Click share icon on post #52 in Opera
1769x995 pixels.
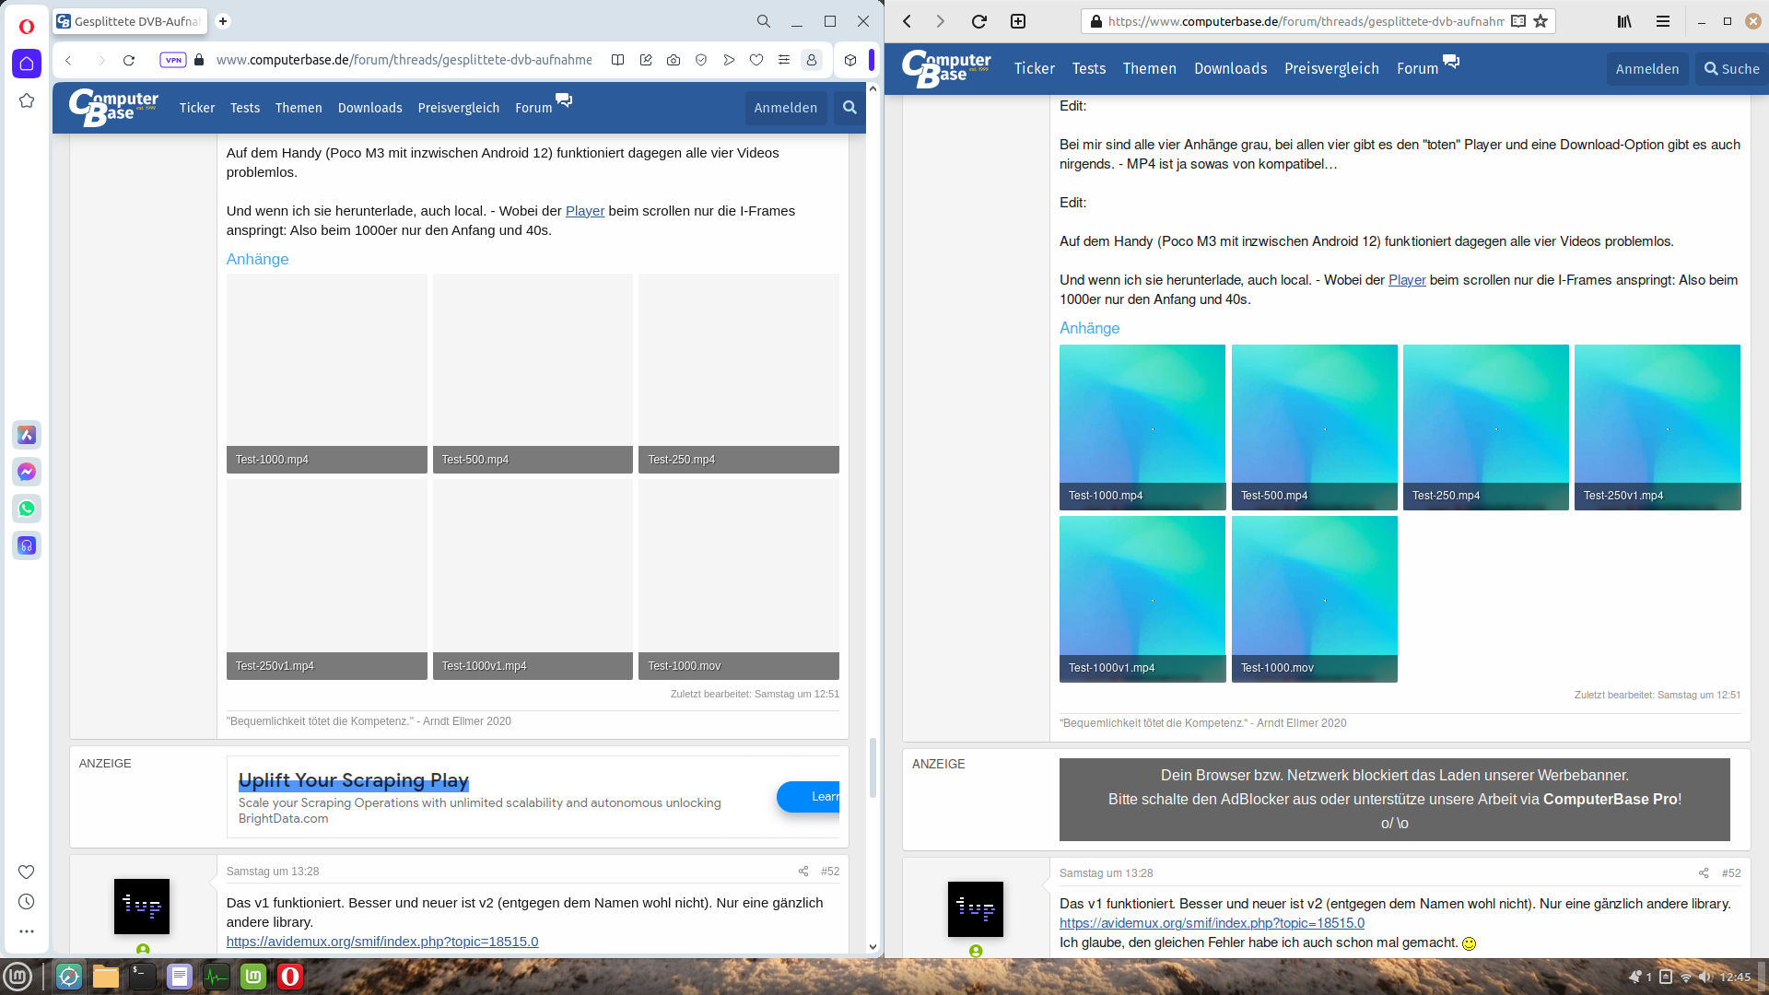[803, 872]
